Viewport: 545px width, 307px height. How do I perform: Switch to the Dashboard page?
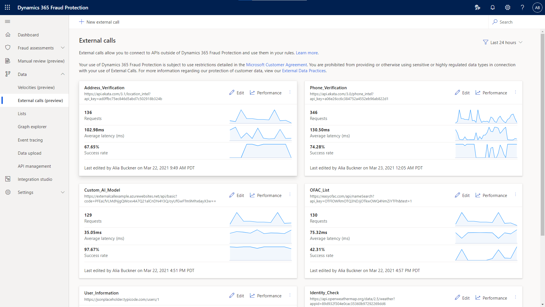point(28,35)
